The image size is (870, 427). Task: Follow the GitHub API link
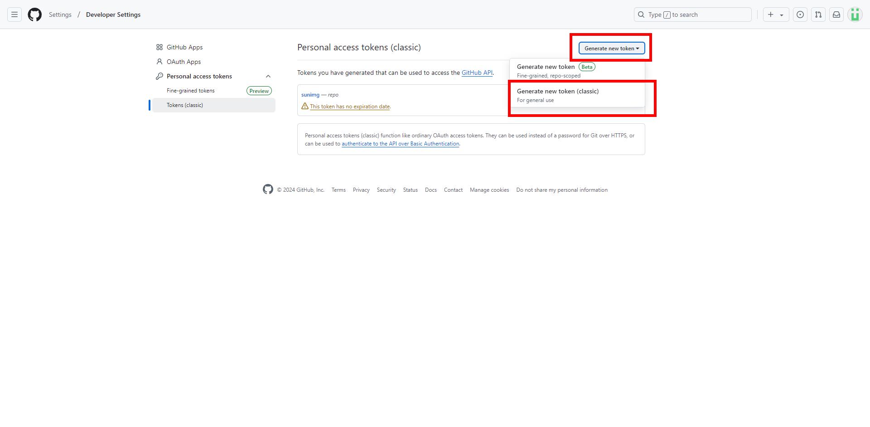click(477, 73)
